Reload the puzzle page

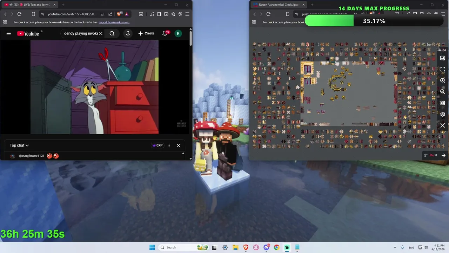tap(268, 14)
